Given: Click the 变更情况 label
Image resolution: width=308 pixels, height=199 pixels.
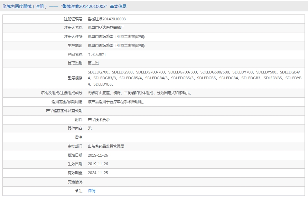Looking at the screenshot, I should tap(75, 182).
